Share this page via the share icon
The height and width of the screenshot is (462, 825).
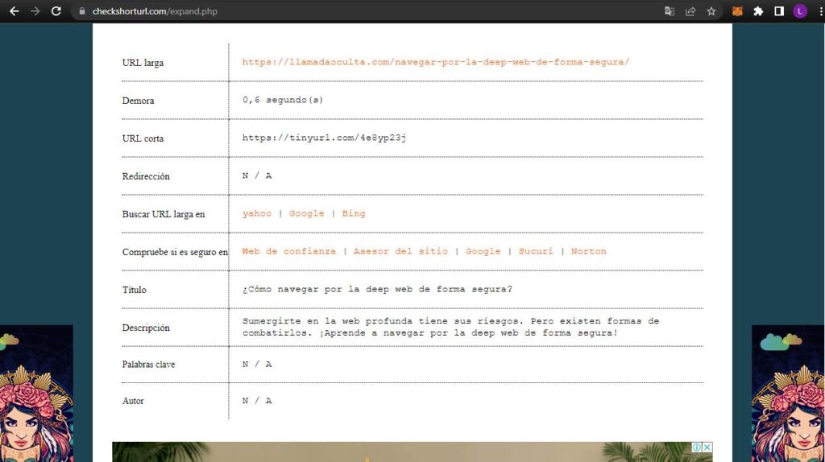point(690,11)
